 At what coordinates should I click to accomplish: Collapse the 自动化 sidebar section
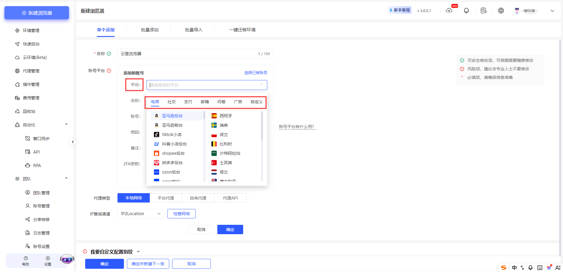(66, 124)
